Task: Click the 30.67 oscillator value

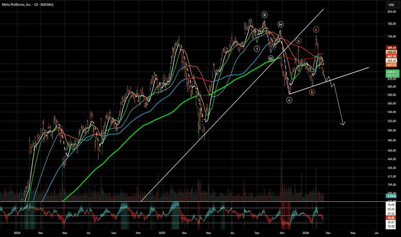Action: [391, 222]
